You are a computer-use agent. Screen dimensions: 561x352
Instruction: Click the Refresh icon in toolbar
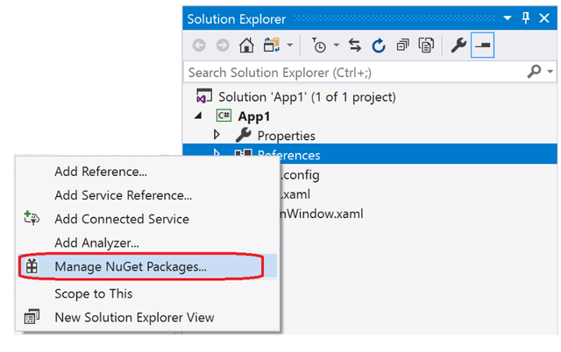(x=379, y=46)
